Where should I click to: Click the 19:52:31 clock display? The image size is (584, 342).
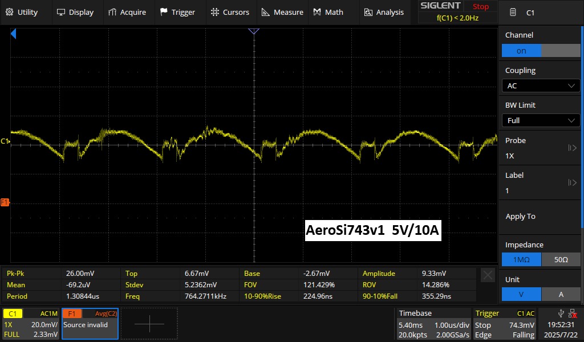click(561, 324)
